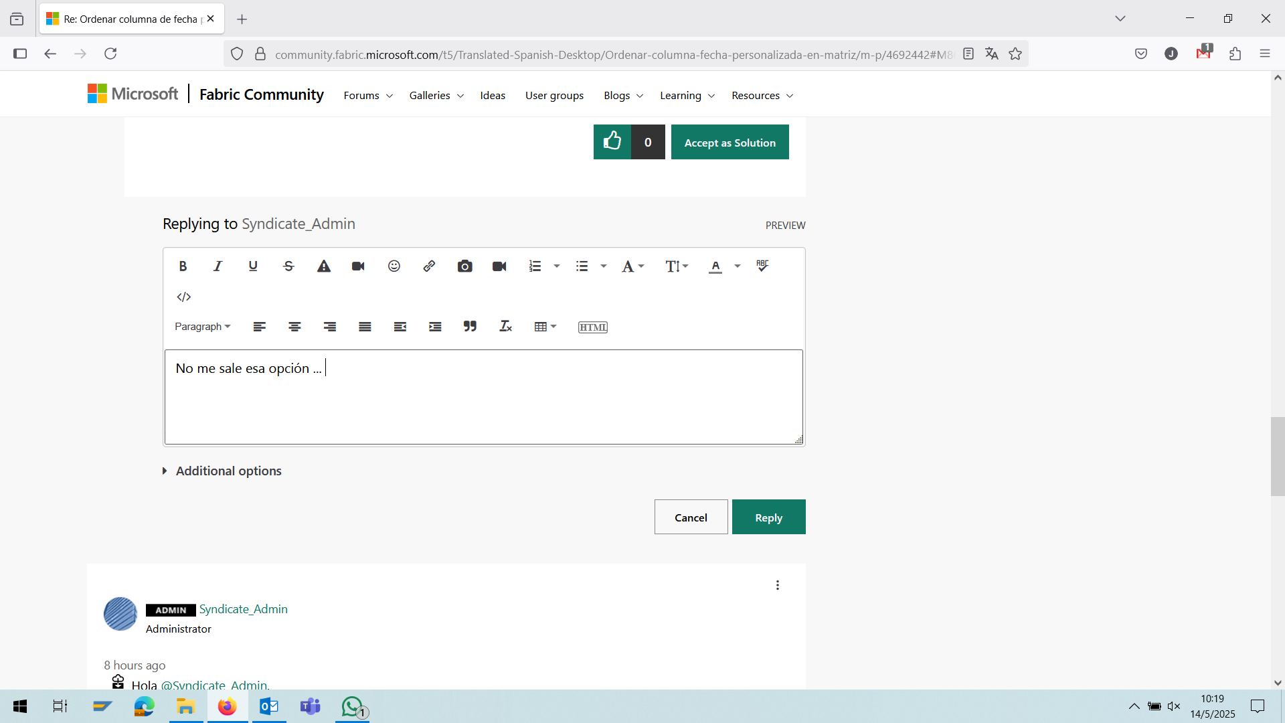Image resolution: width=1285 pixels, height=723 pixels.
Task: Open the Learning menu
Action: (x=687, y=96)
